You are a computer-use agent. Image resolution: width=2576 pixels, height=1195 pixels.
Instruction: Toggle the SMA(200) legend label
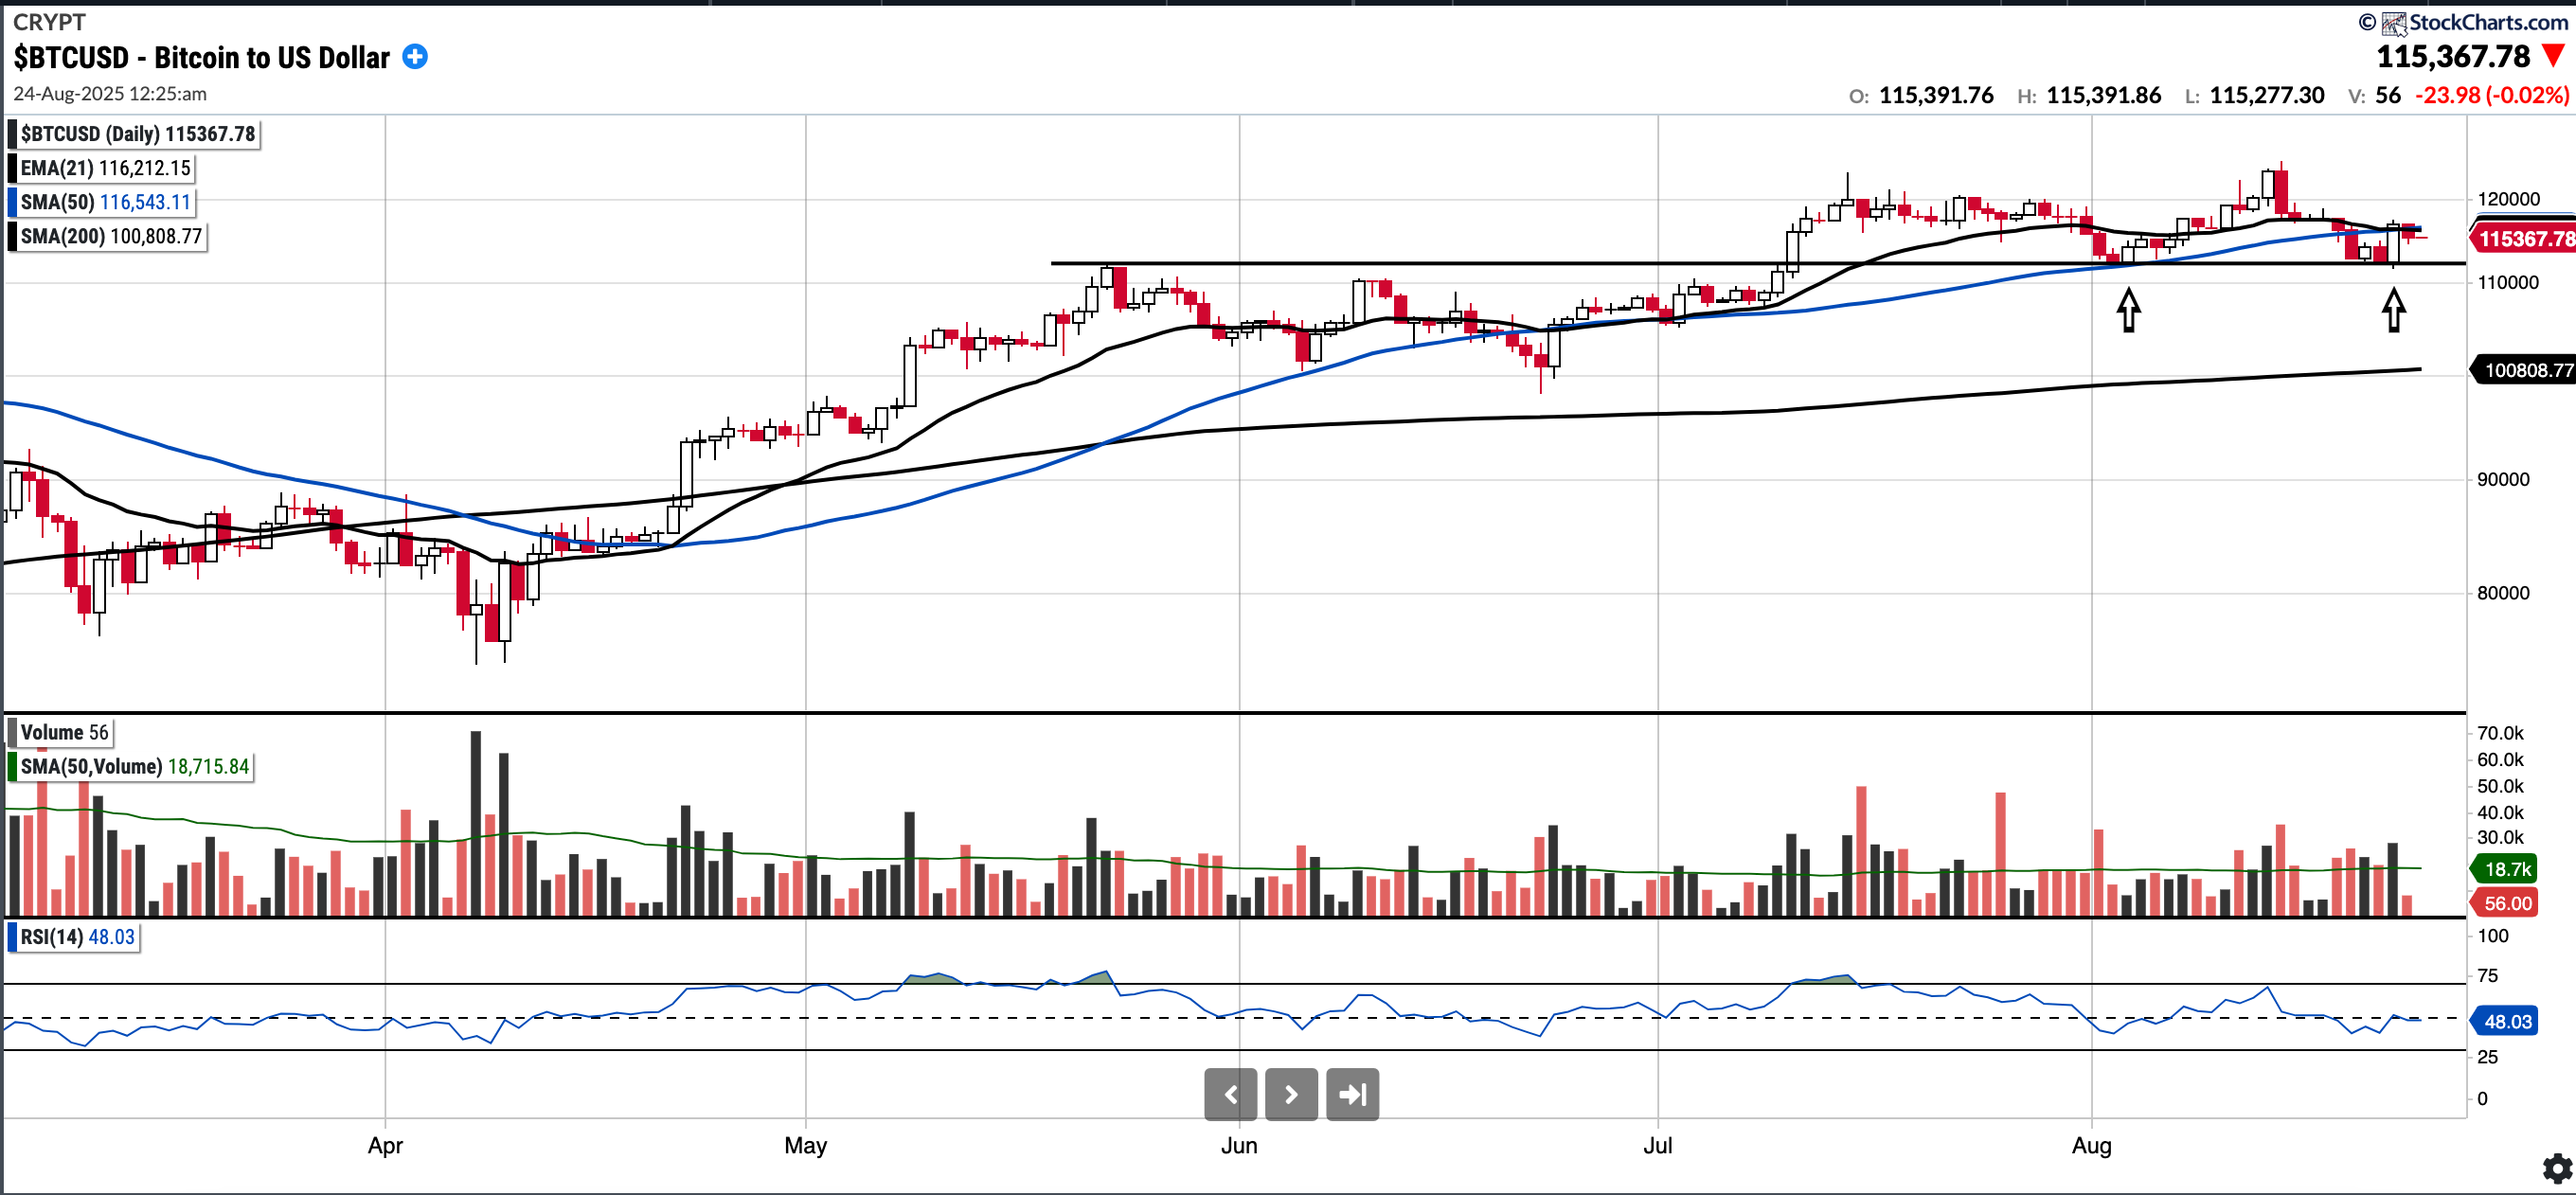point(110,236)
